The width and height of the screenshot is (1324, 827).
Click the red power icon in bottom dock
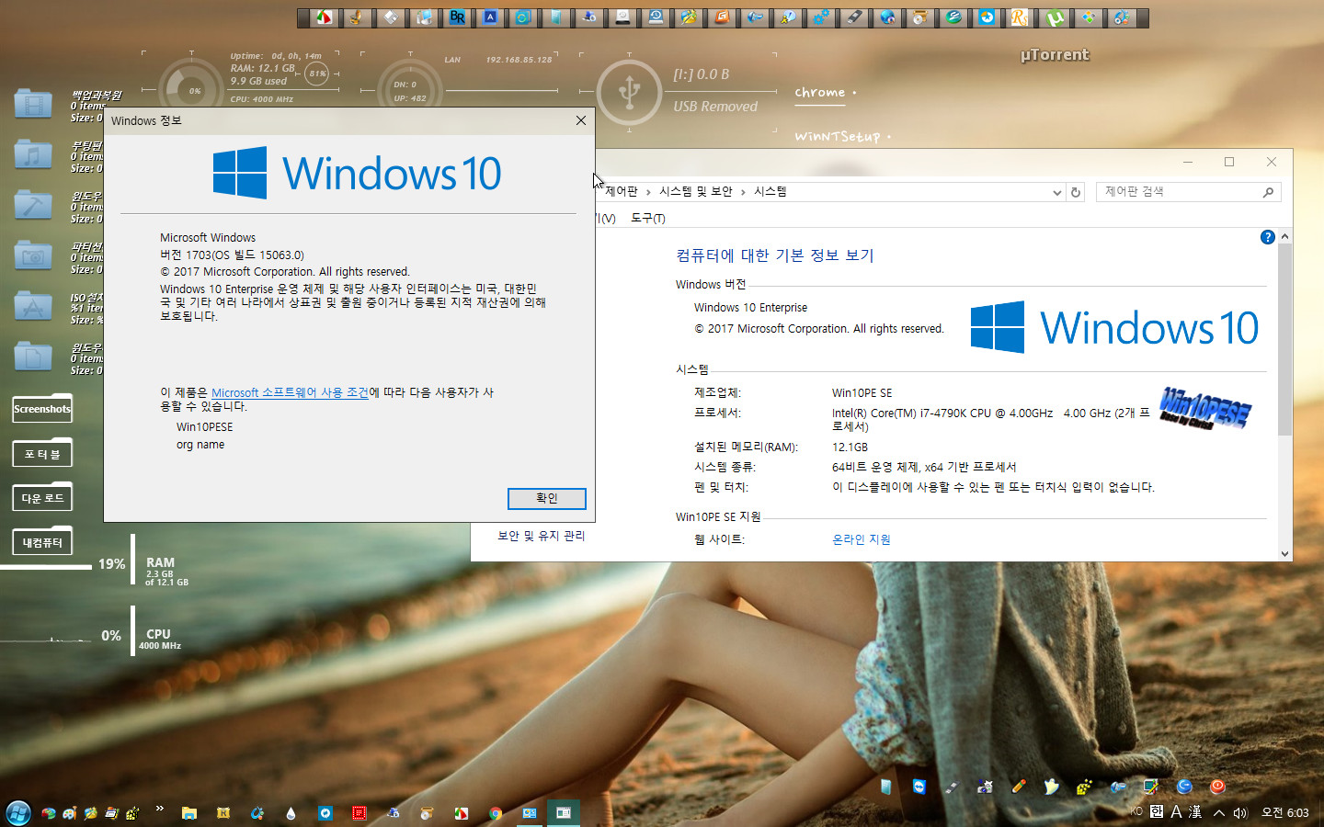[1217, 787]
